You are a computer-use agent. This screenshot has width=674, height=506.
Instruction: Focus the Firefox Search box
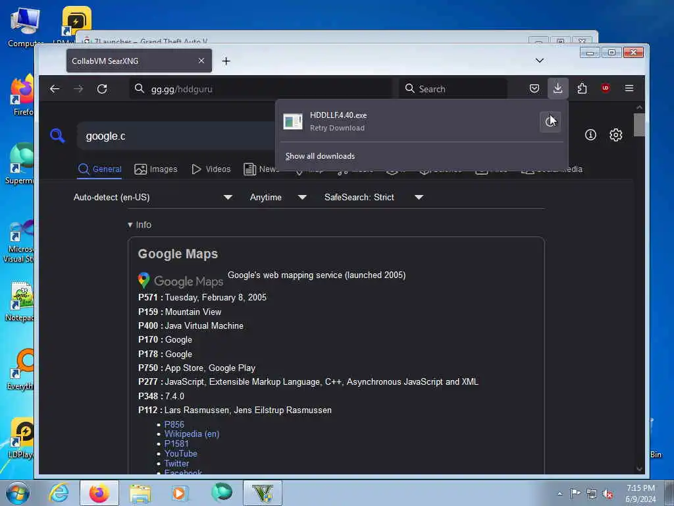[x=454, y=89]
